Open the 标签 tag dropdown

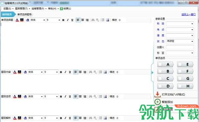coord(192,53)
